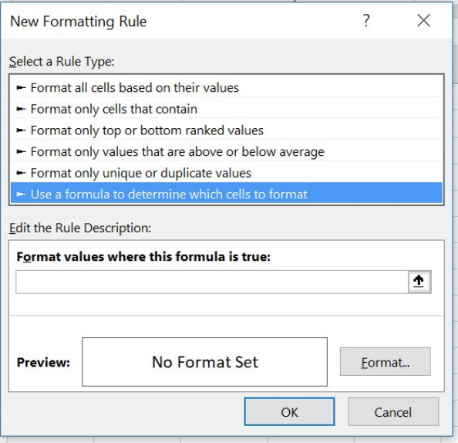Choose 'Format only cells that contain' rule
Screen dimensions: 458x443
(x=227, y=109)
